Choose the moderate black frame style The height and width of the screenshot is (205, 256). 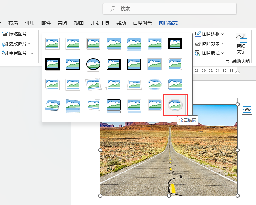point(134,64)
